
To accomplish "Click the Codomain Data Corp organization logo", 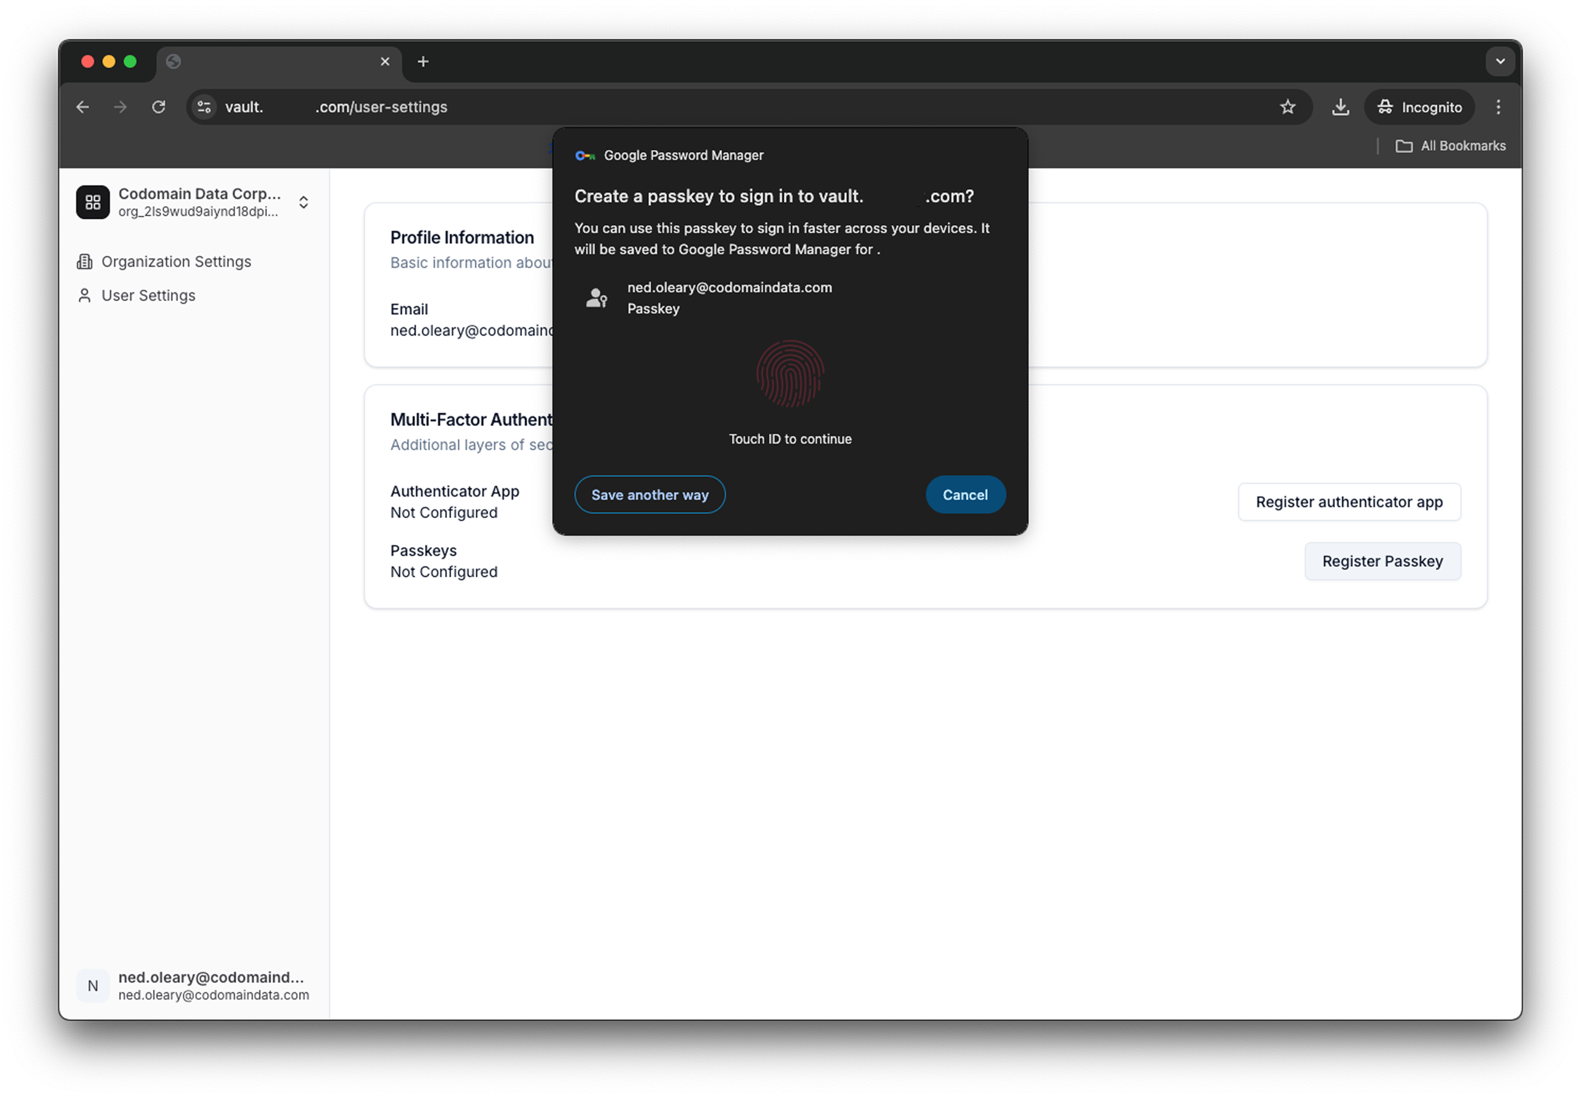I will (93, 202).
